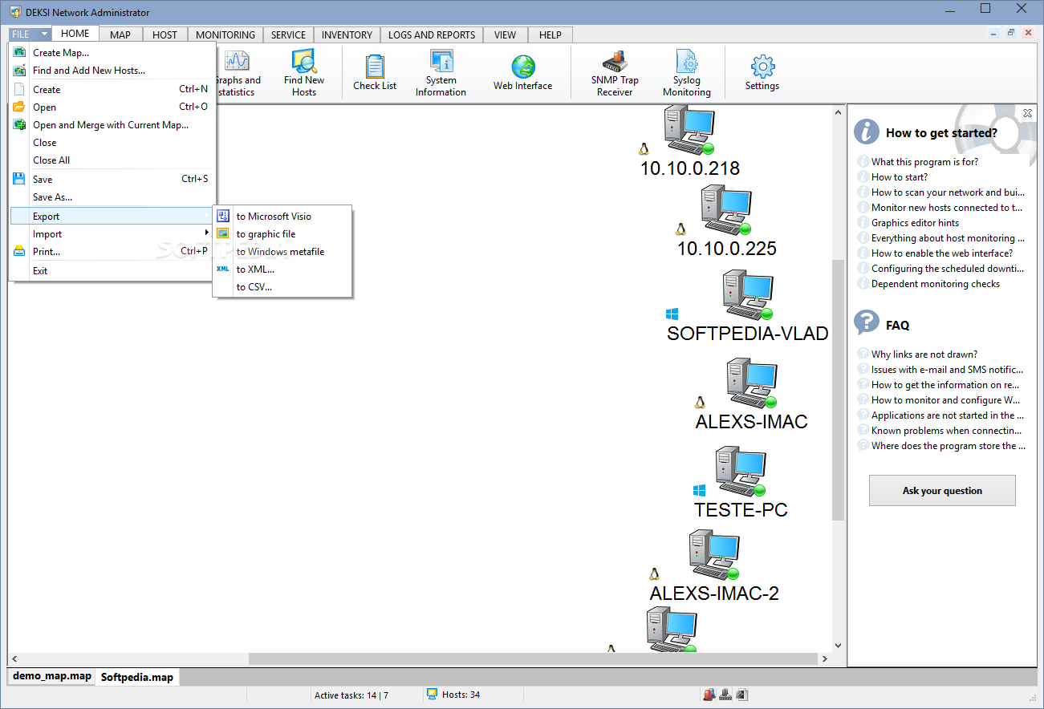This screenshot has width=1044, height=709.
Task: Select Create in the File menu
Action: [x=112, y=90]
